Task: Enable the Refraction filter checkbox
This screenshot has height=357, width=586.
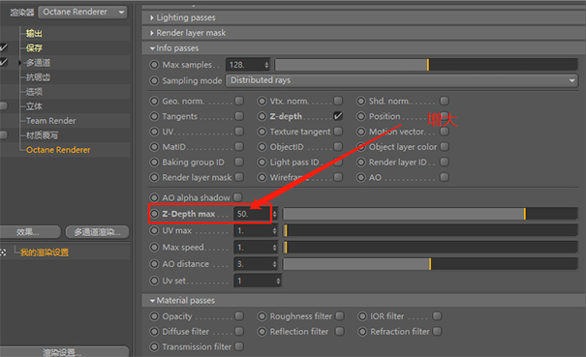Action: [x=437, y=331]
